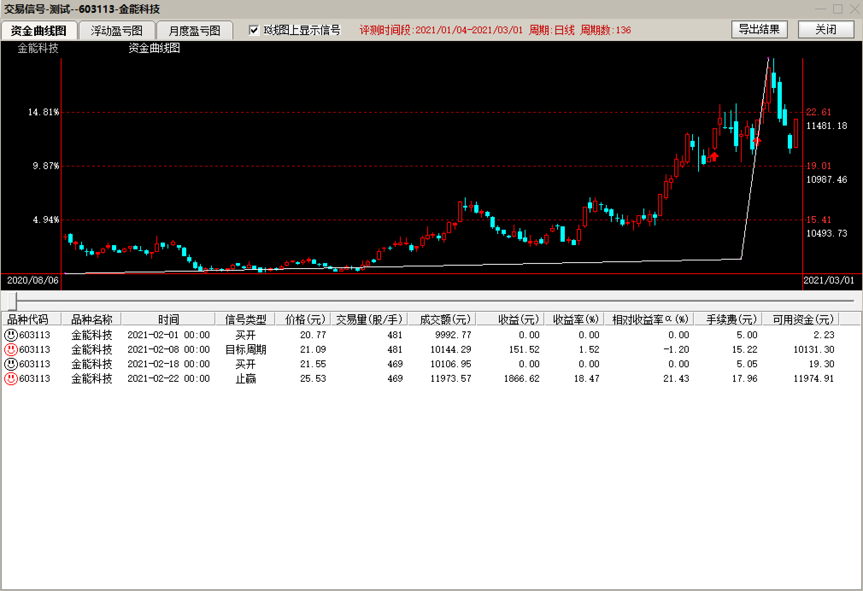Screen dimensions: 863x591
Task: Click the 成交额 value 9992.77
Action: click(453, 335)
